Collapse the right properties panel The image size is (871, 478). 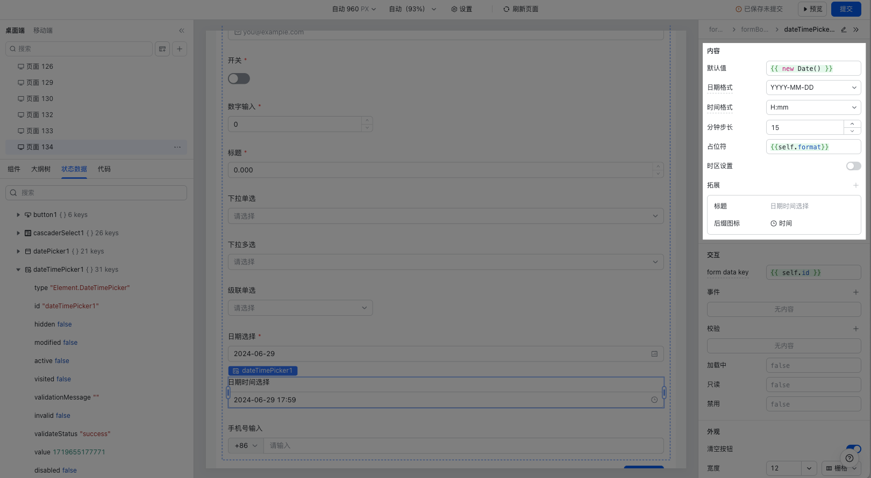[x=856, y=30]
